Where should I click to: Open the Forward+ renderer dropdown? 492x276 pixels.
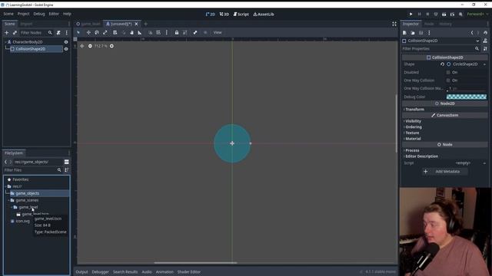tap(477, 14)
